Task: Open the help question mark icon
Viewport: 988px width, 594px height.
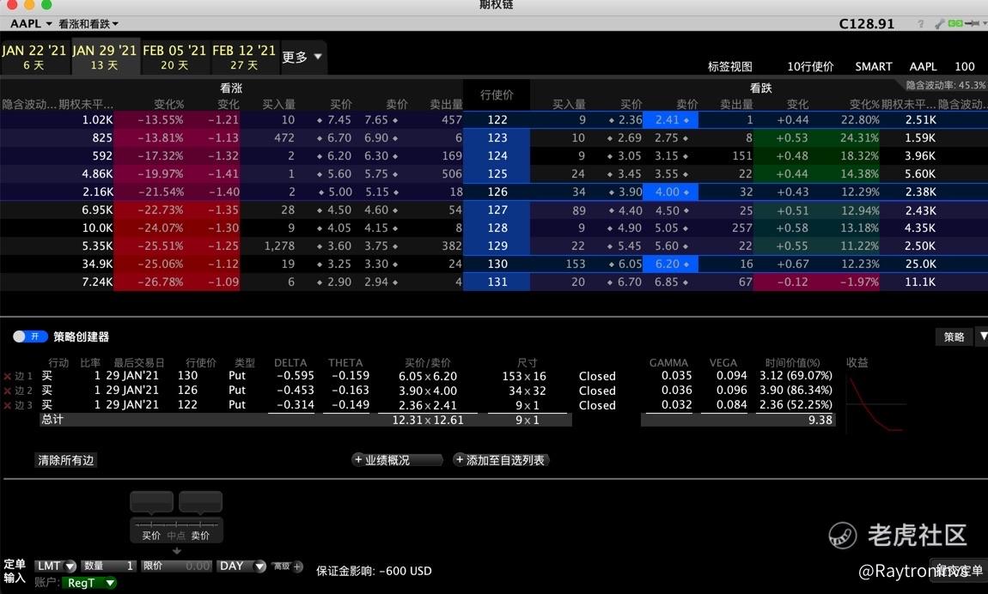Action: tap(921, 24)
